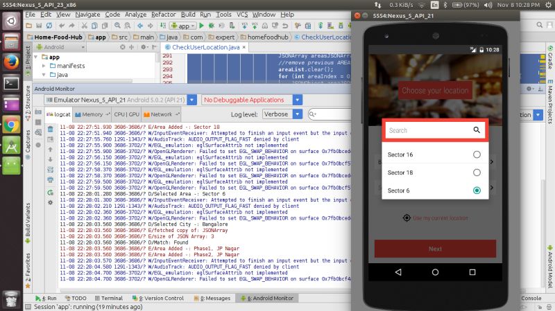Clear logcat with the trash icon
Image resolution: width=555 pixels, height=311 pixels.
50,130
